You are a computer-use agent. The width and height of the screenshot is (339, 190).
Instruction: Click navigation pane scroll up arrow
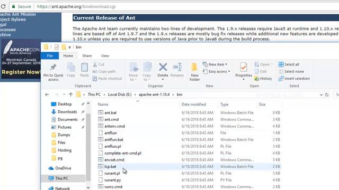pyautogui.click(x=88, y=103)
